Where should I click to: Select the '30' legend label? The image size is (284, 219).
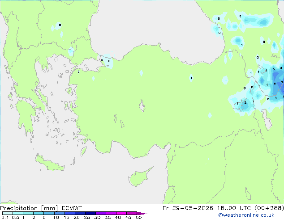97,217
